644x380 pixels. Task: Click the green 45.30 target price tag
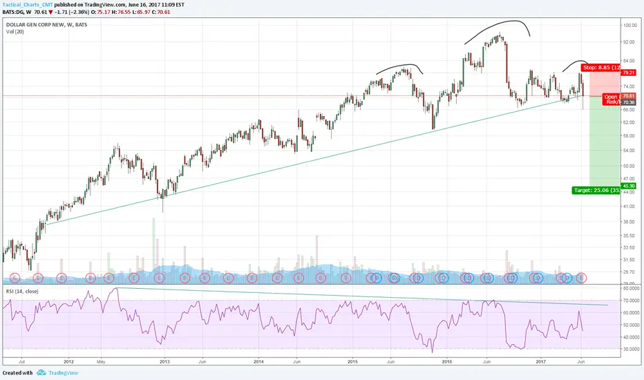coord(629,186)
